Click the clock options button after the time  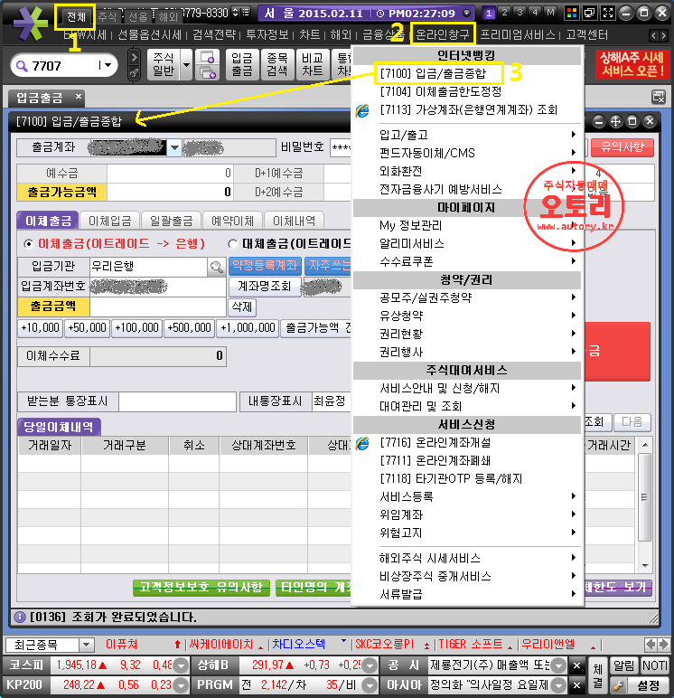(x=467, y=13)
